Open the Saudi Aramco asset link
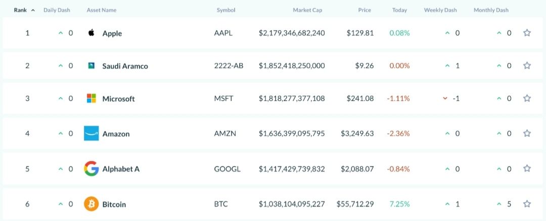Image resolution: width=546 pixels, height=221 pixels. [125, 66]
